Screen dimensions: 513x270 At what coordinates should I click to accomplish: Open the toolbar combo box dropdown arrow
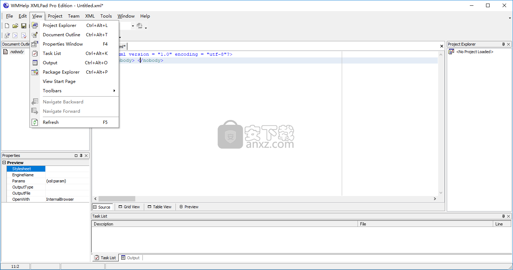133,26
